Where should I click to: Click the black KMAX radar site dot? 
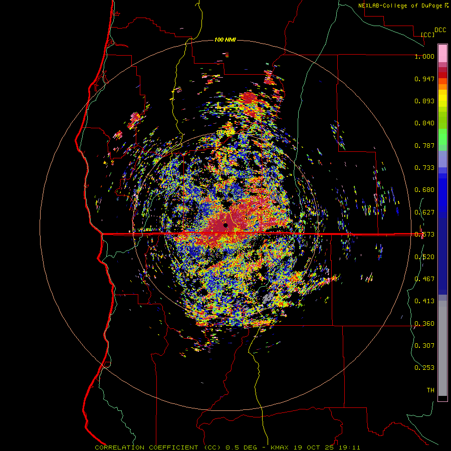tap(225, 225)
